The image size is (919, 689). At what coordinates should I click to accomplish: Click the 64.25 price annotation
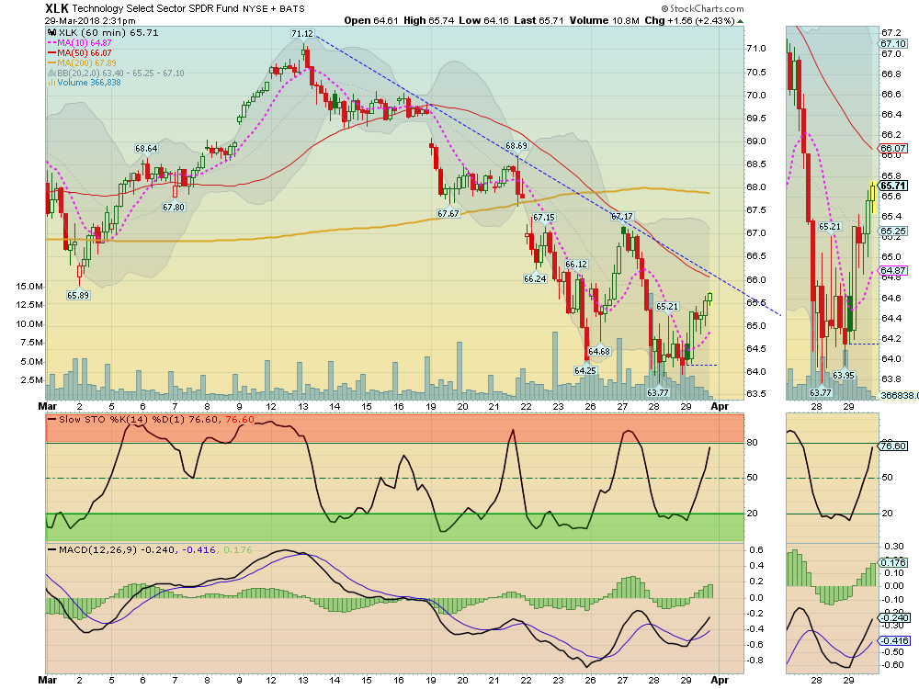coord(584,370)
